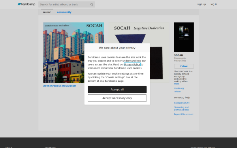Visit the socah.org link
The width and height of the screenshot is (237, 148).
pos(179,88)
